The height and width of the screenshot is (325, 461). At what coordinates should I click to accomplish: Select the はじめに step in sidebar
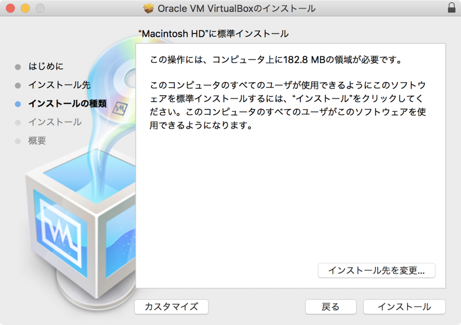coord(46,67)
